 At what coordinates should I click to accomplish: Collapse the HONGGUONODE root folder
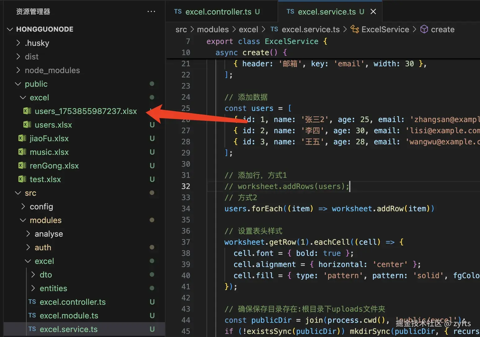tap(10, 29)
